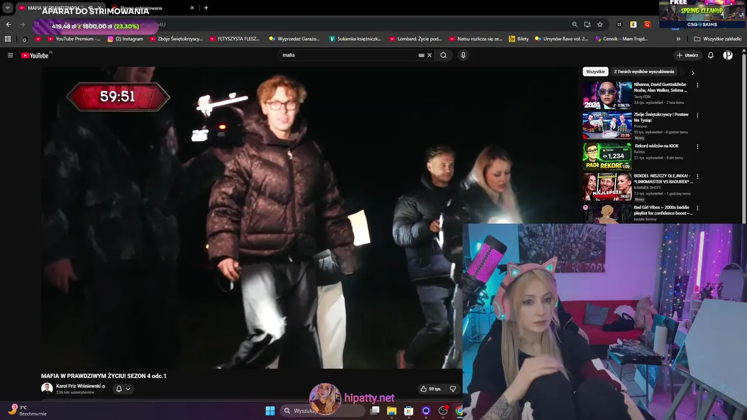The height and width of the screenshot is (420, 747).
Task: Open Rihanna, David Guetta mix thumbnail
Action: pyautogui.click(x=607, y=95)
